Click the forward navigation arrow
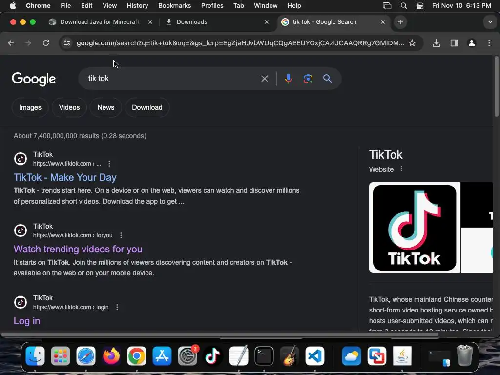The height and width of the screenshot is (375, 500). point(28,43)
